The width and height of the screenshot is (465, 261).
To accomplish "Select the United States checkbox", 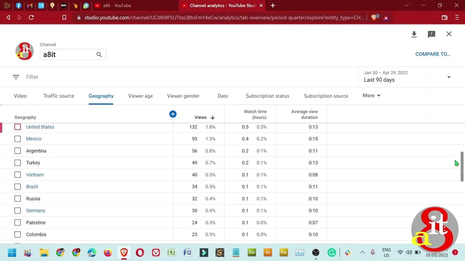I will (x=17, y=127).
